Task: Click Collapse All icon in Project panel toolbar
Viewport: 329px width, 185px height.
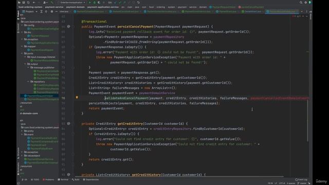Action: point(46,11)
